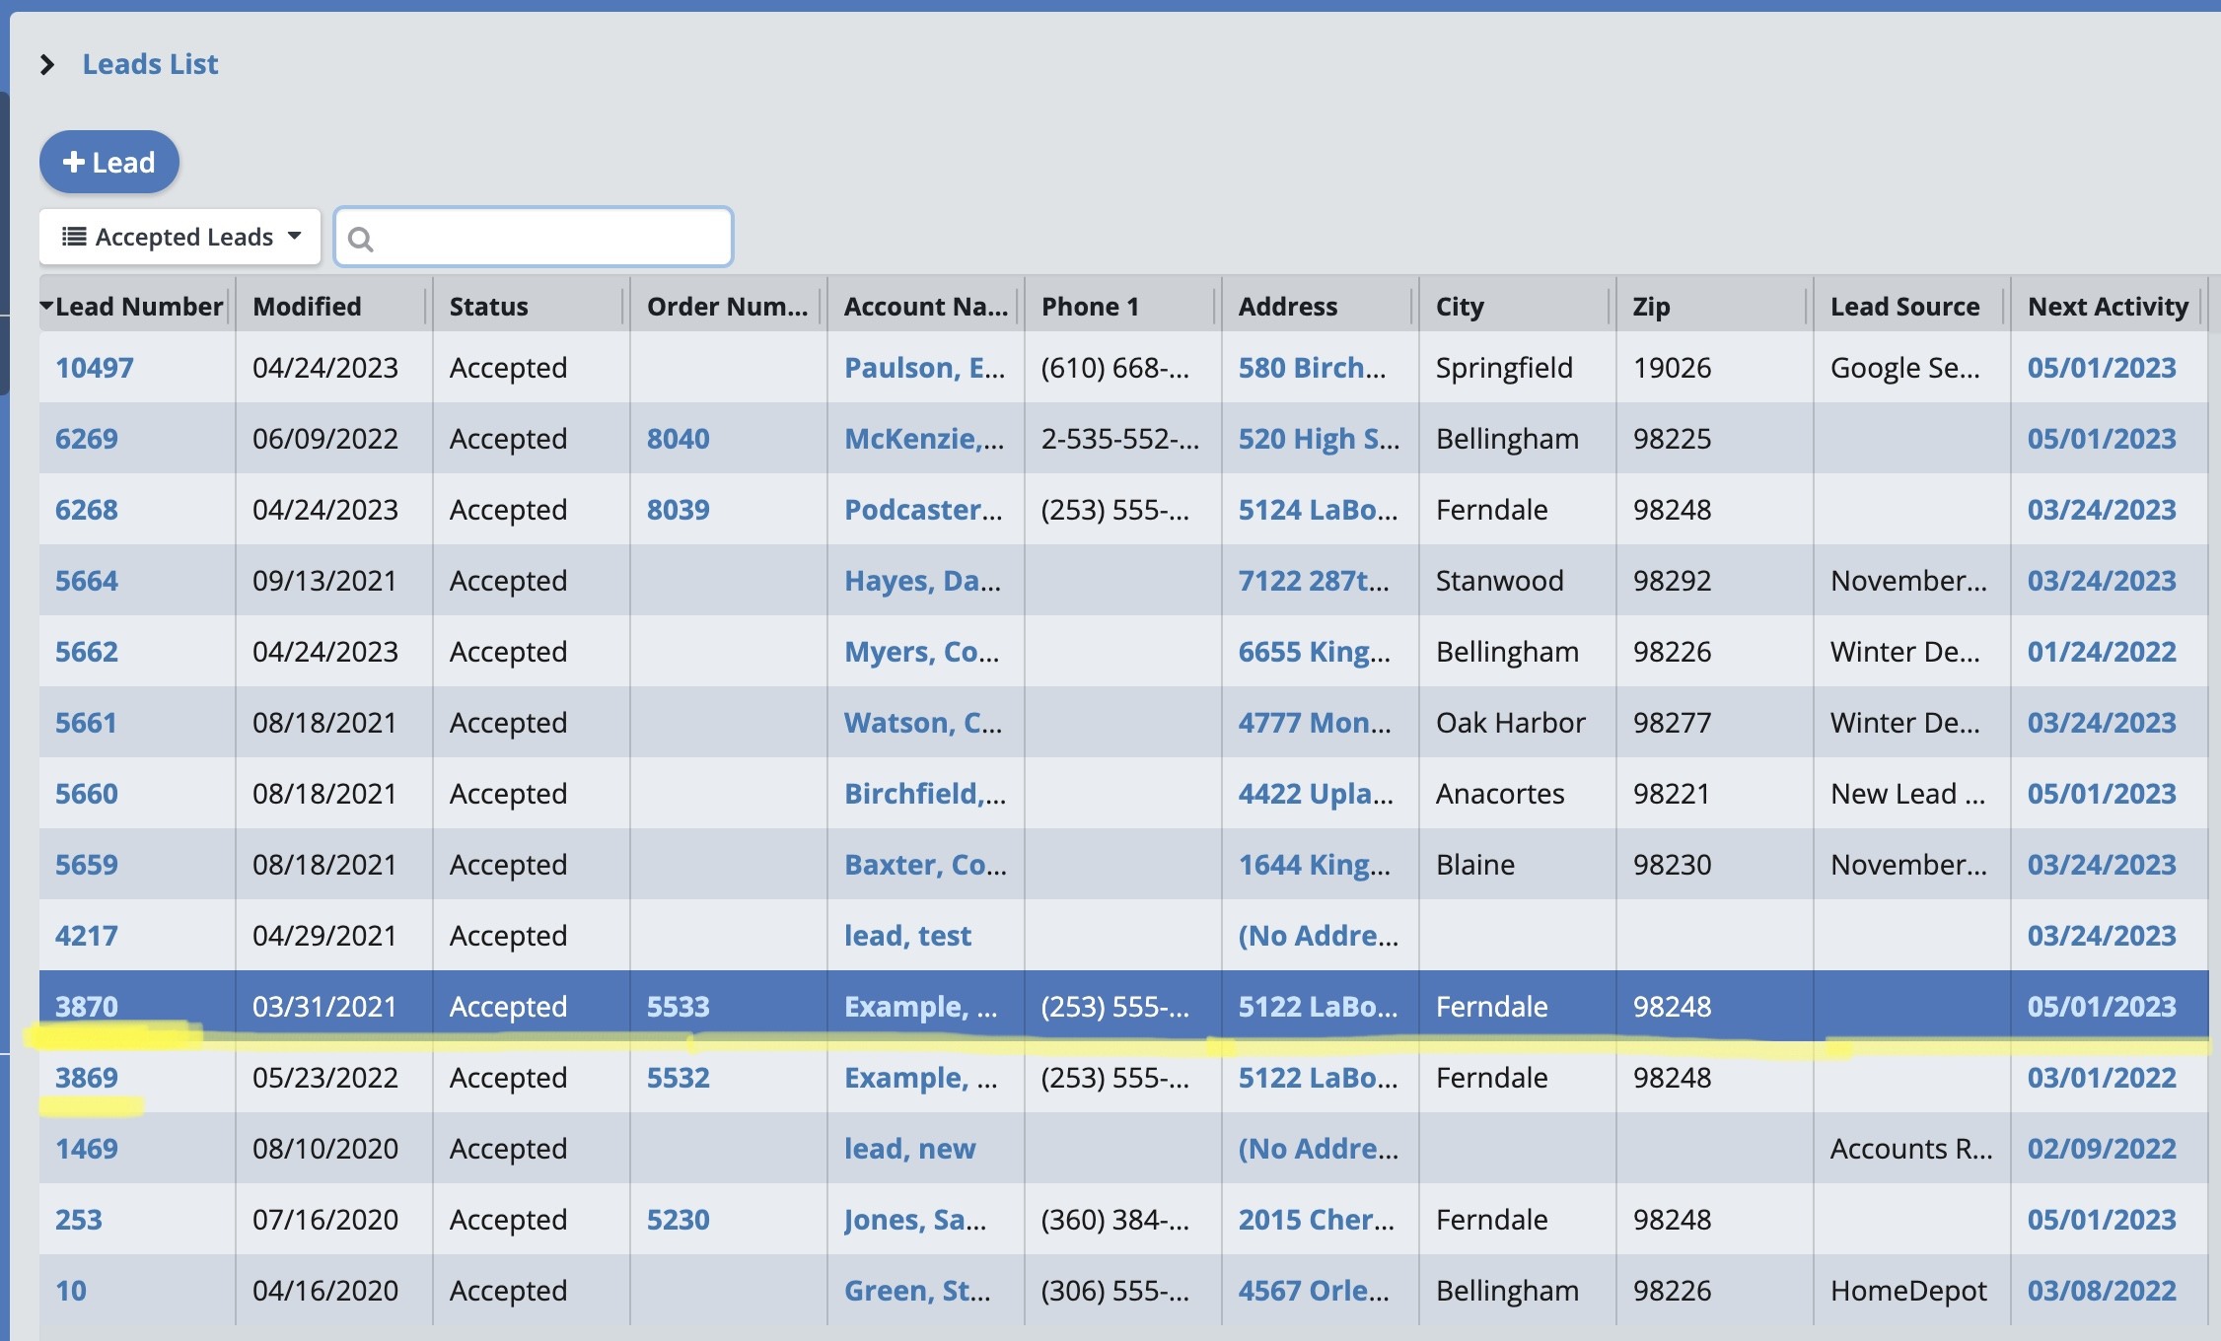The height and width of the screenshot is (1341, 2221).
Task: Click the list icon on Accepted Leads
Action: (x=74, y=237)
